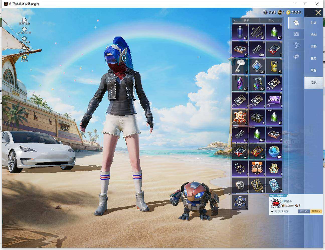Select the springs and wrench item with count 38
The height and width of the screenshot is (250, 325).
257,32
